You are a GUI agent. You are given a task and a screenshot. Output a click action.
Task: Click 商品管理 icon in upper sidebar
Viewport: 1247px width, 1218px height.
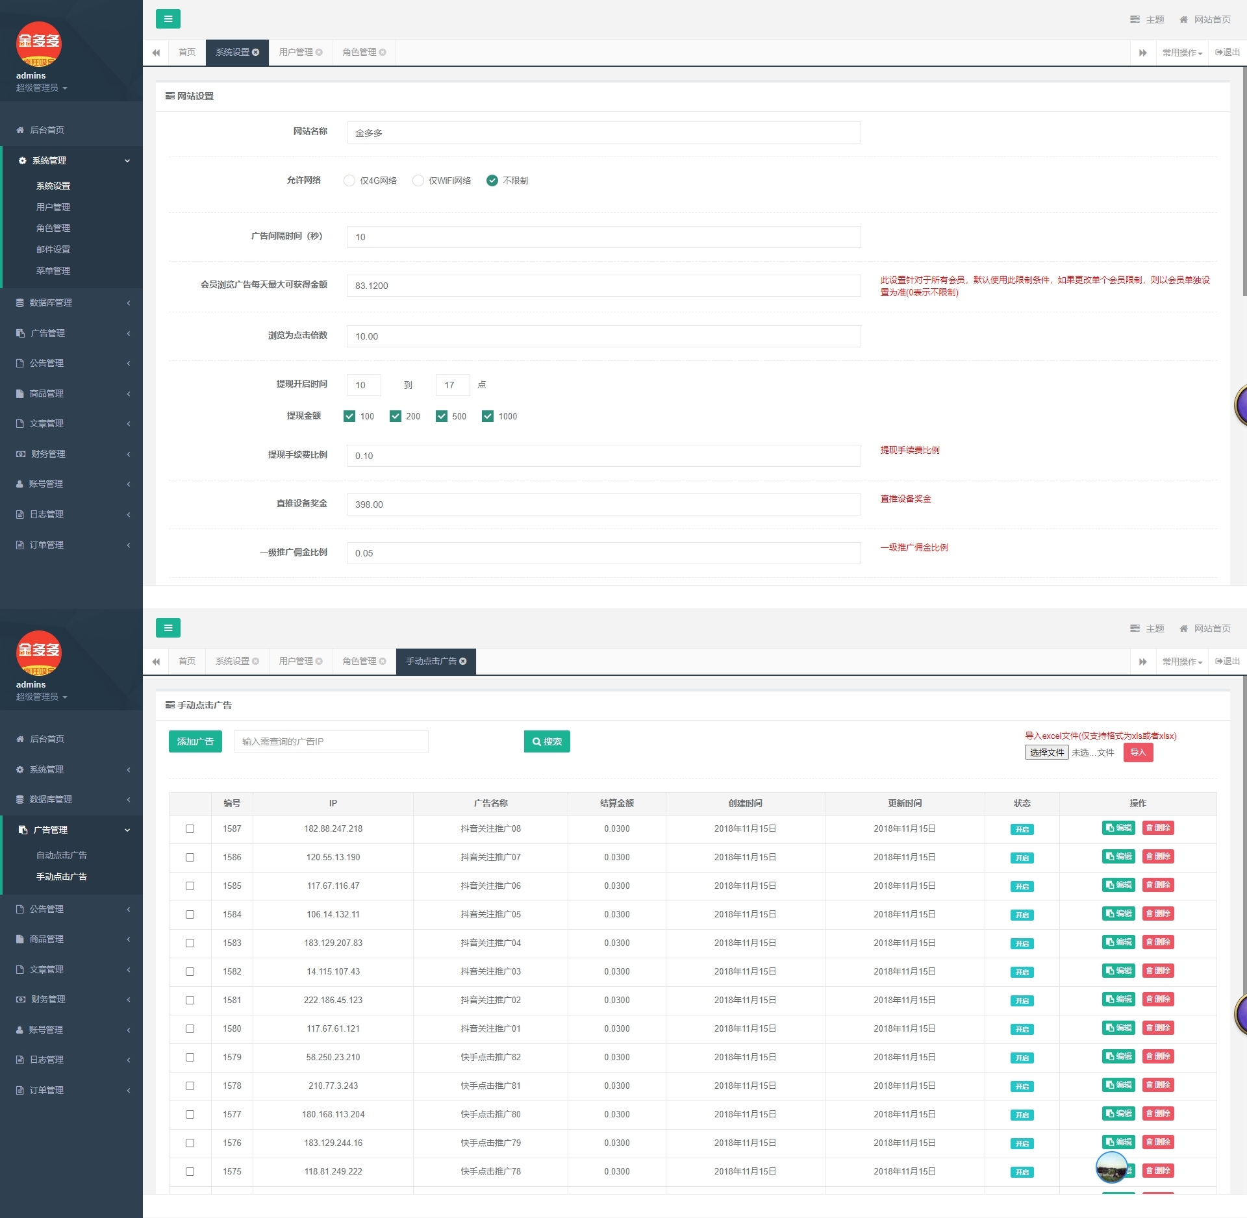click(20, 393)
